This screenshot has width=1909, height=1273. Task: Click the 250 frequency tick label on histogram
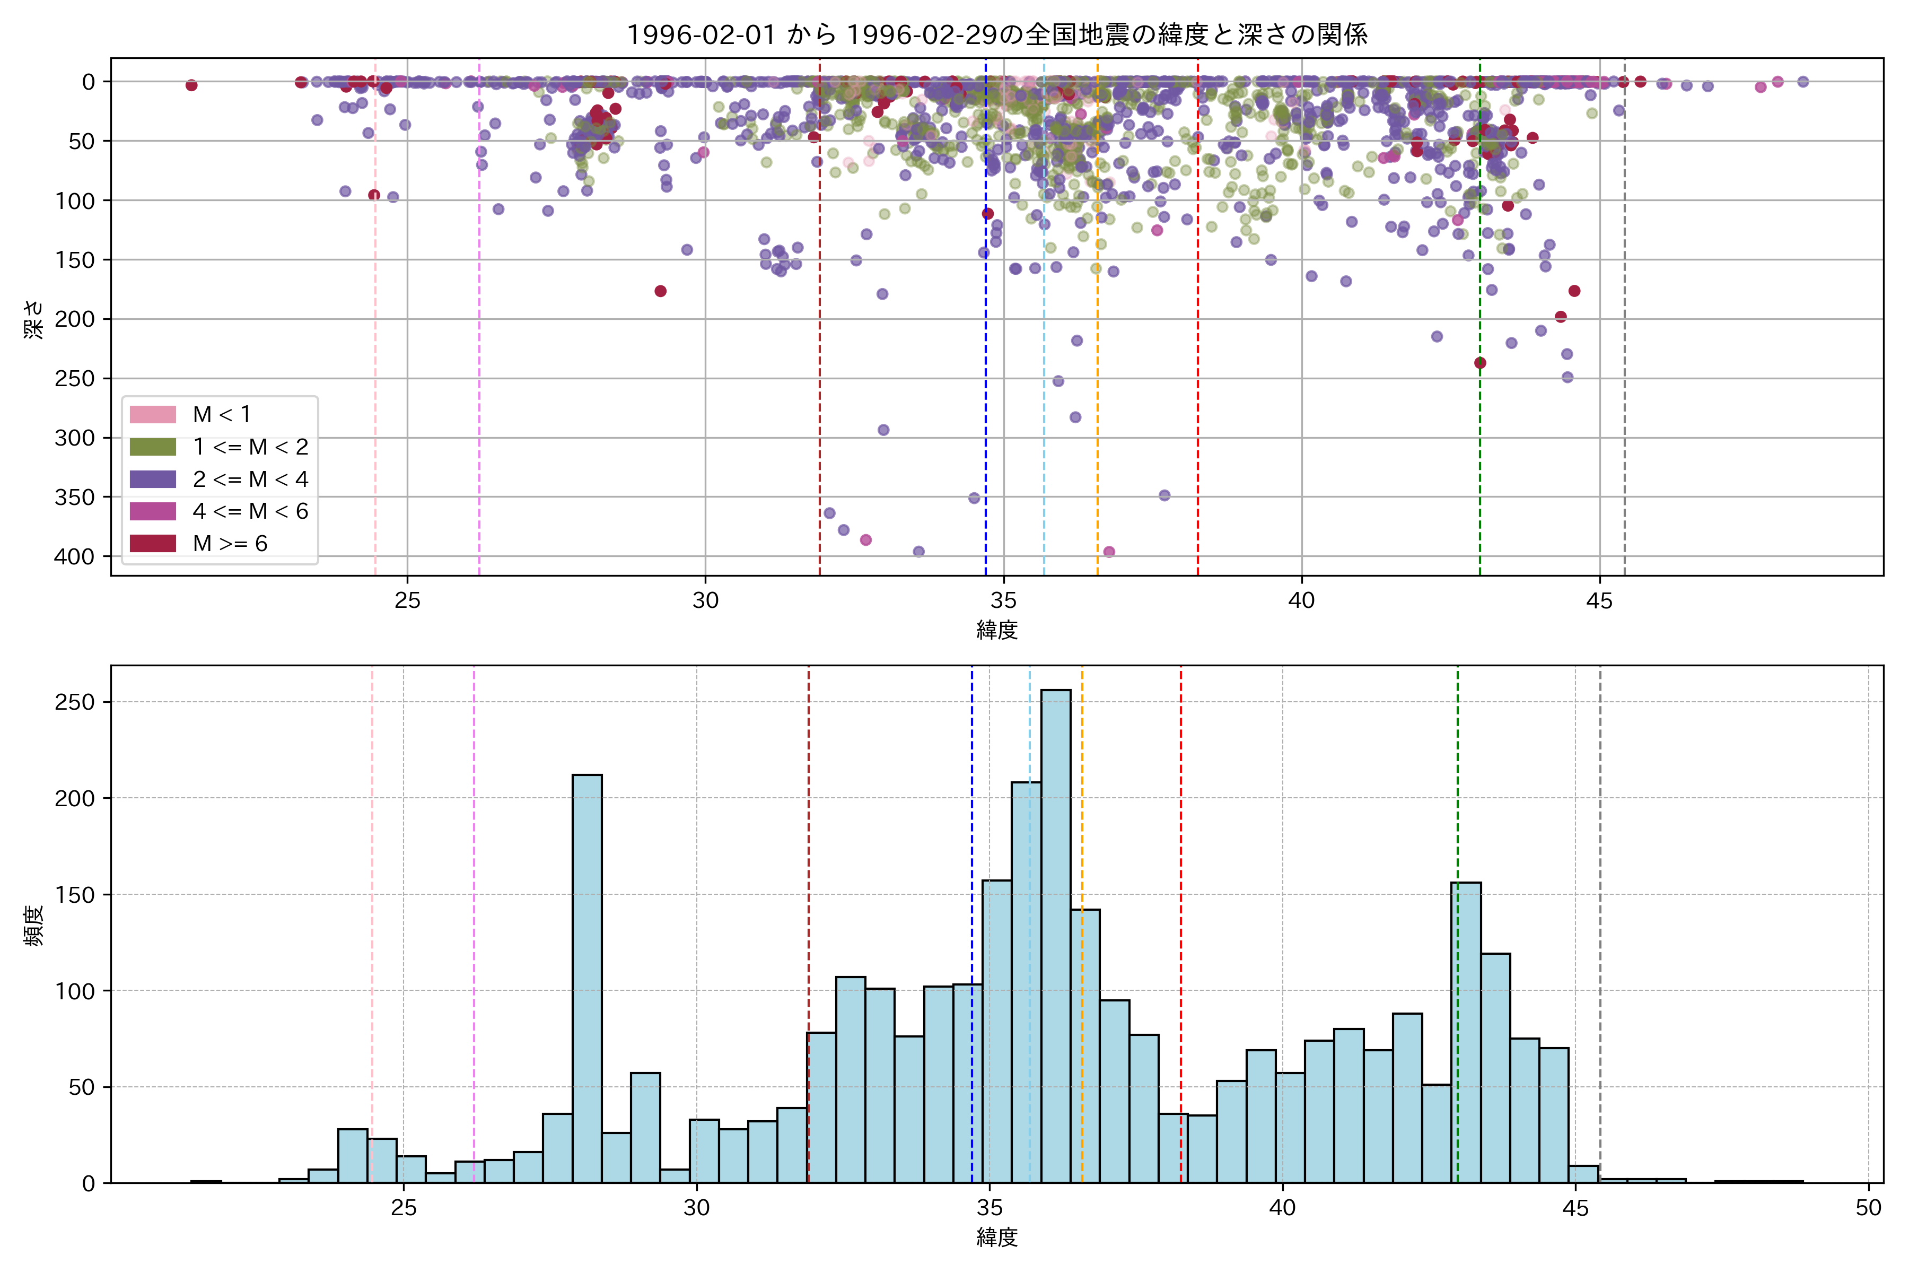point(75,702)
